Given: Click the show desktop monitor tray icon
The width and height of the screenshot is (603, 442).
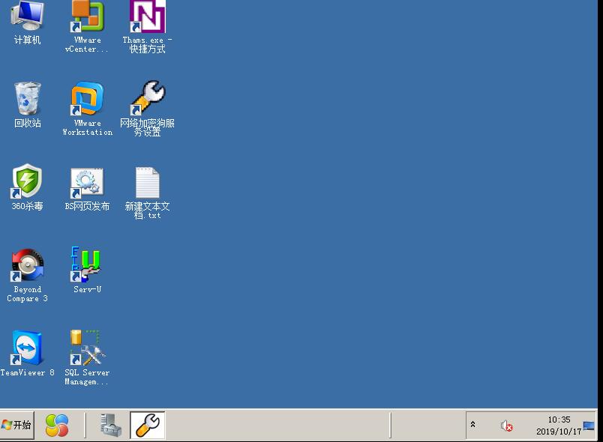Looking at the screenshot, I should point(589,426).
